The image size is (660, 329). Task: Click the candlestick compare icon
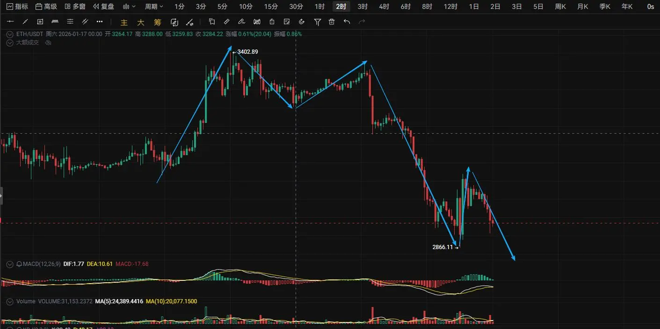[x=257, y=21]
